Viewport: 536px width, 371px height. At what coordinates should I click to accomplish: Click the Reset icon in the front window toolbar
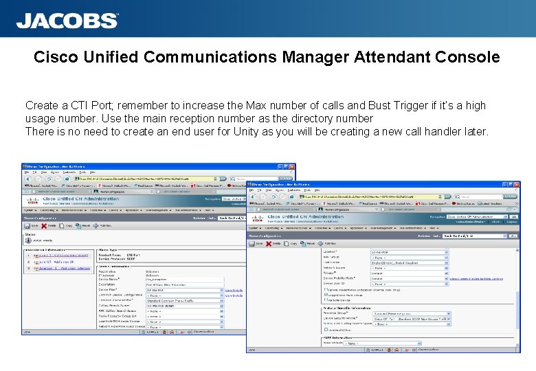(x=303, y=244)
